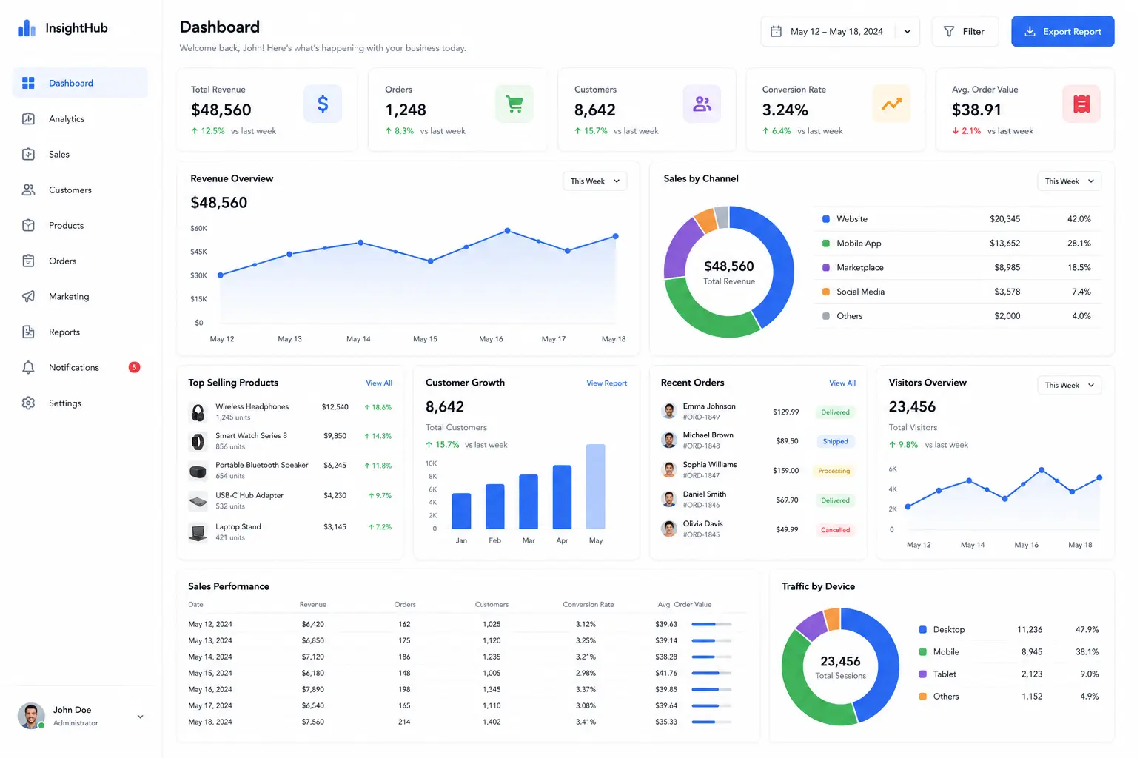Go to the Analytics menu item
The width and height of the screenshot is (1137, 758).
point(80,118)
